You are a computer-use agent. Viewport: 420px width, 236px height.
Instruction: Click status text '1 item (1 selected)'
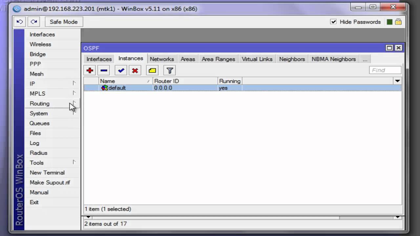pyautogui.click(x=108, y=209)
